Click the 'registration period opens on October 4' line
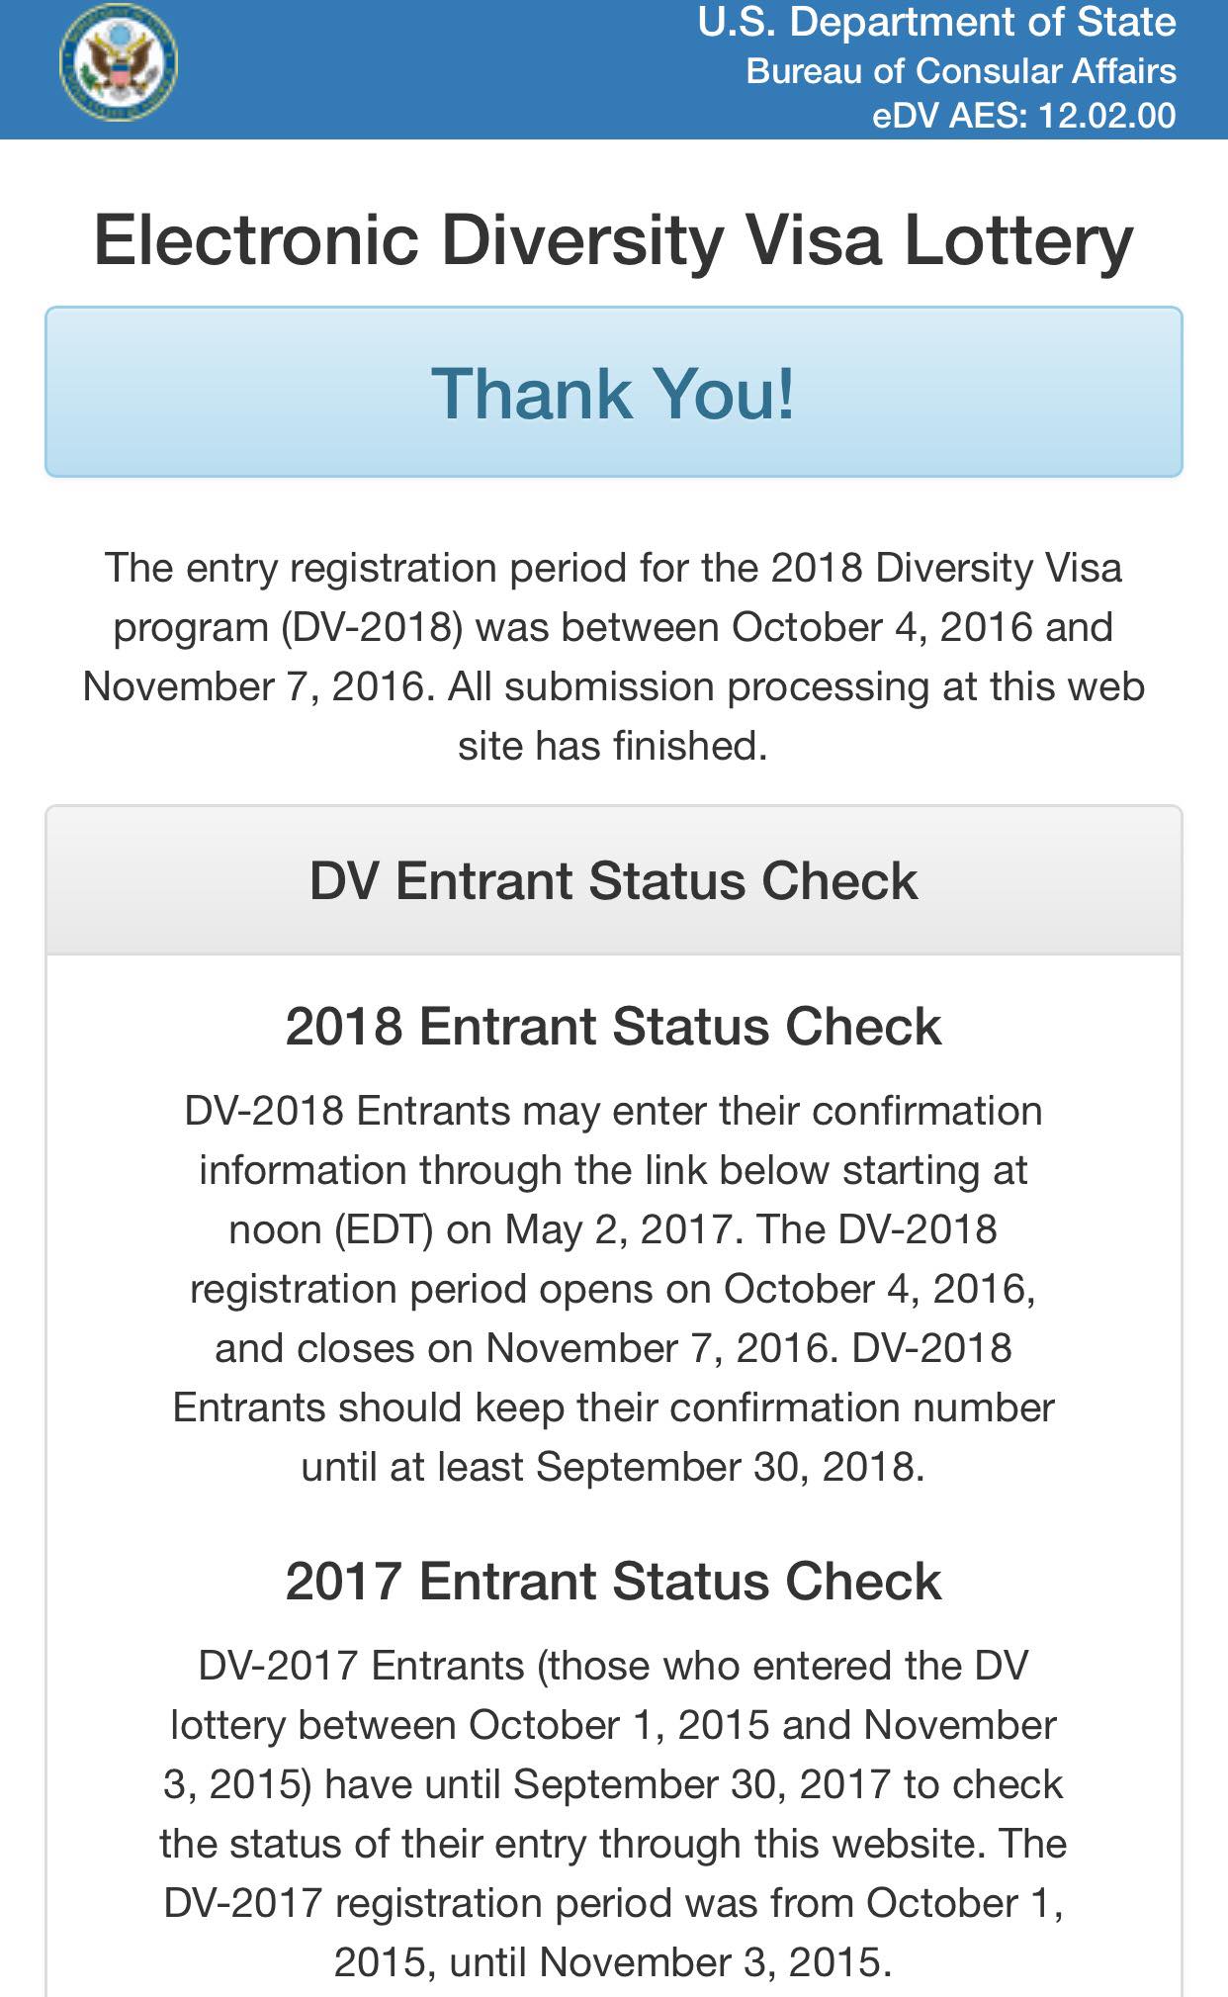The image size is (1228, 1997). pyautogui.click(x=613, y=1289)
